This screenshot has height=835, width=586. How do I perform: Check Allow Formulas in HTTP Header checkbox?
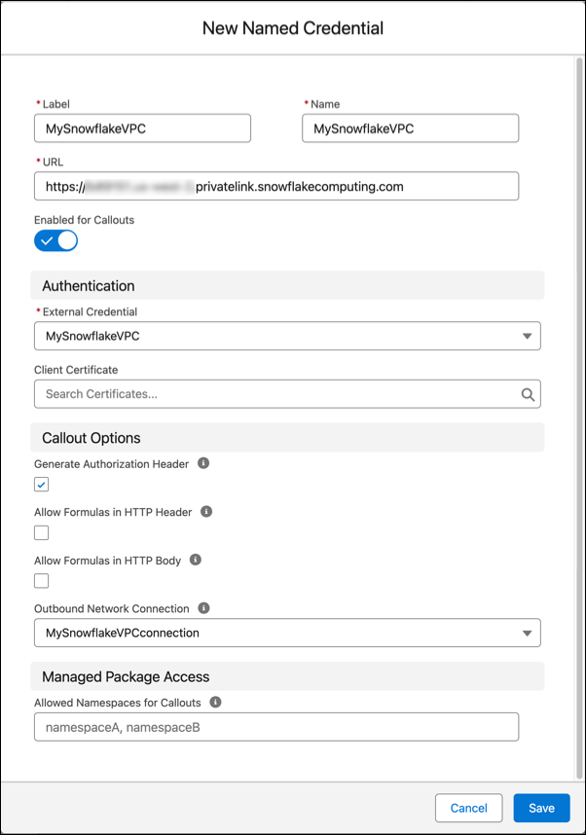pyautogui.click(x=42, y=532)
